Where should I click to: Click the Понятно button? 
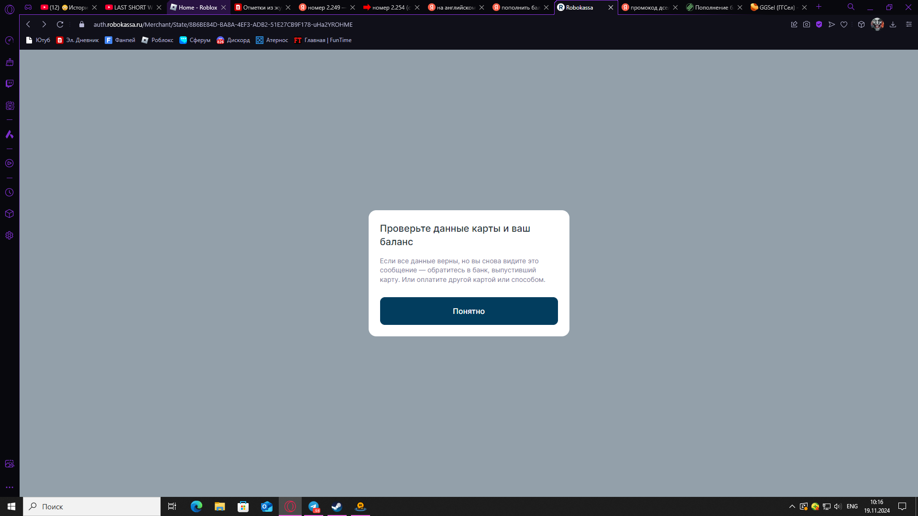coord(469,311)
